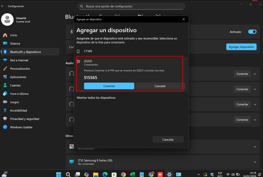Expand the last audio device chevron
Image resolution: width=263 pixels, height=177 pixels.
pos(255,120)
